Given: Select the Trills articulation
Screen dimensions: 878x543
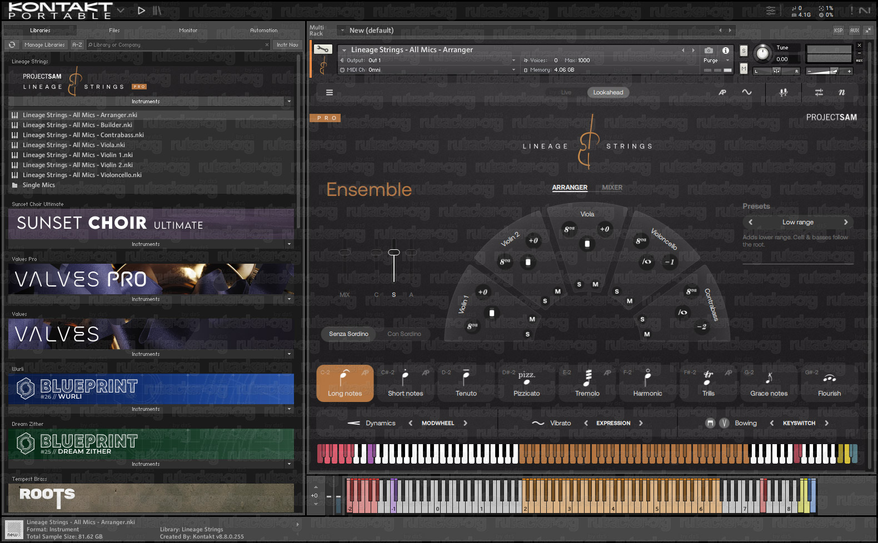Looking at the screenshot, I should 709,383.
